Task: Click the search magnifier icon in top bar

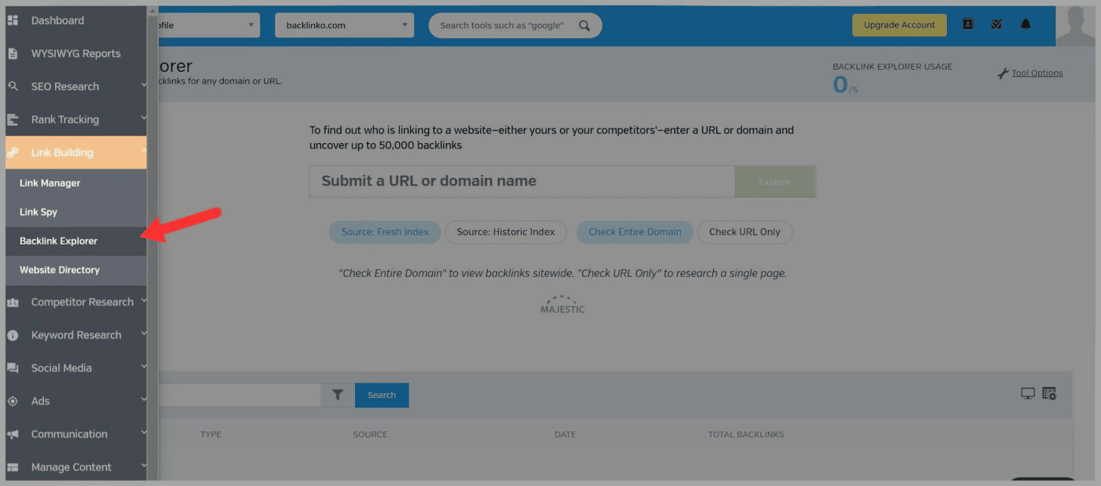Action: [584, 25]
